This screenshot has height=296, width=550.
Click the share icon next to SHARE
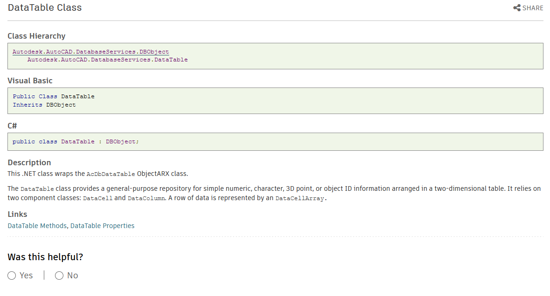(517, 8)
